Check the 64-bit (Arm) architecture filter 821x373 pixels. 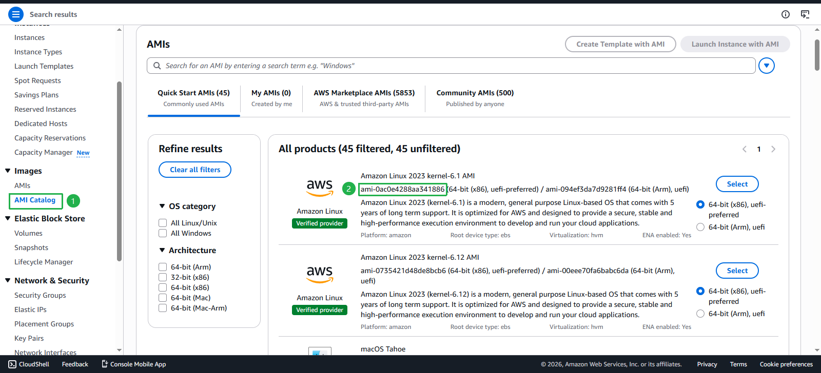point(163,267)
